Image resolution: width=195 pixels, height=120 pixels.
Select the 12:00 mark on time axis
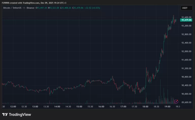pyautogui.click(x=13, y=107)
